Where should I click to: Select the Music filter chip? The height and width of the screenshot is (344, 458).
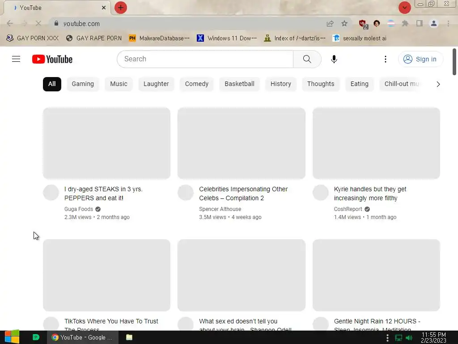coord(119,84)
